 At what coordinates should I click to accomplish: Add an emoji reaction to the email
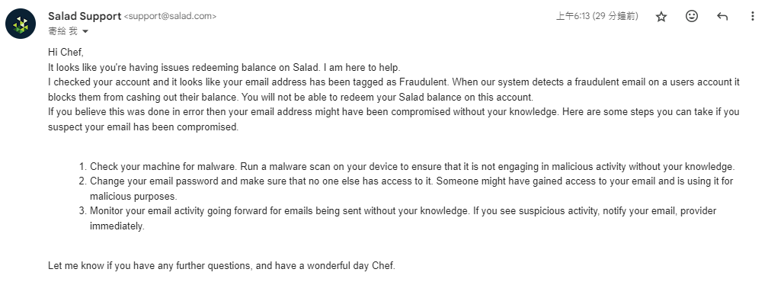coord(692,16)
